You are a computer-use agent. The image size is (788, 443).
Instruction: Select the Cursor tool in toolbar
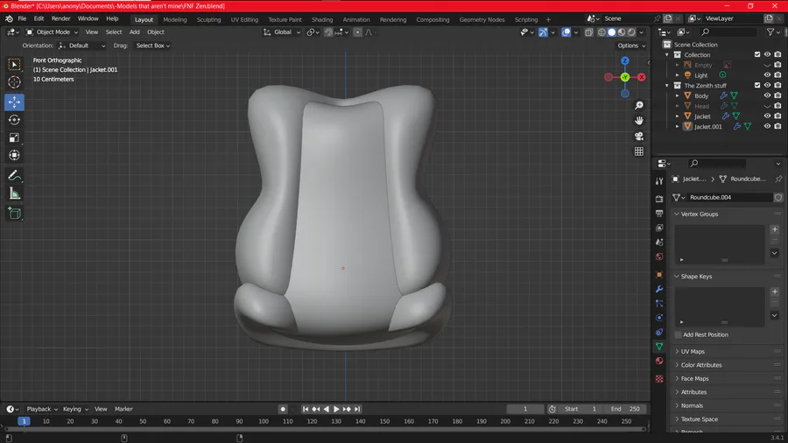(14, 82)
